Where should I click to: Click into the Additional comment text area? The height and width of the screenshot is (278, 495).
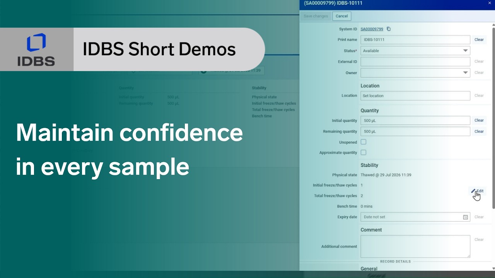coord(415,246)
